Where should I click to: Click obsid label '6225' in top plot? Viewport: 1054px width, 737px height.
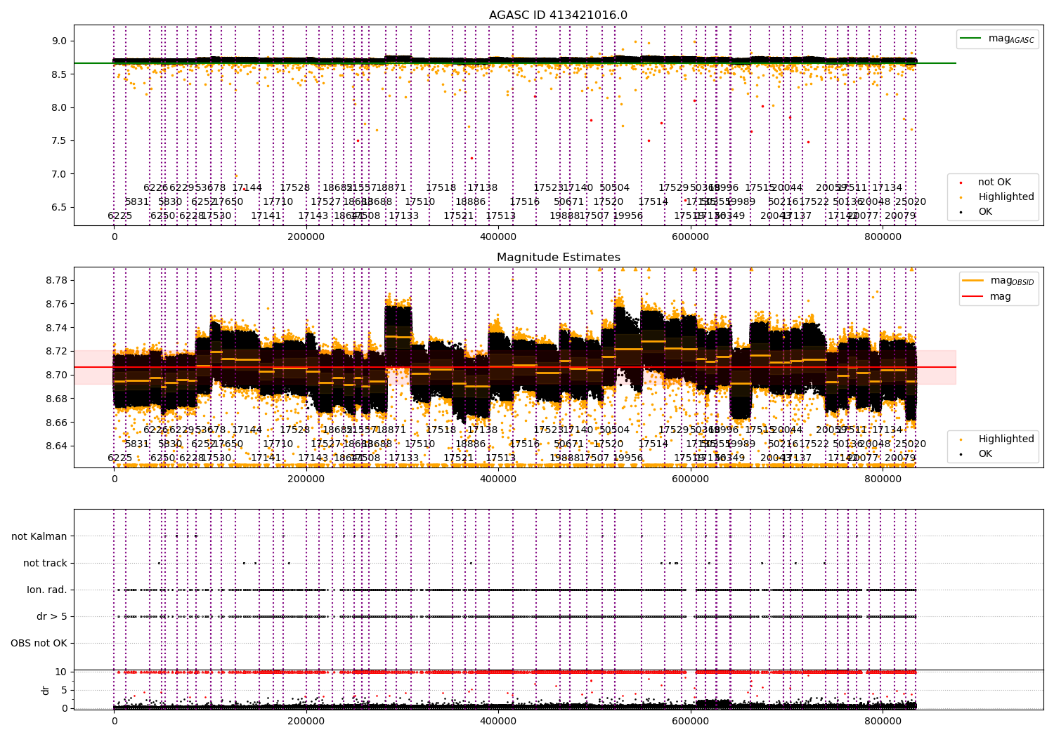120,215
